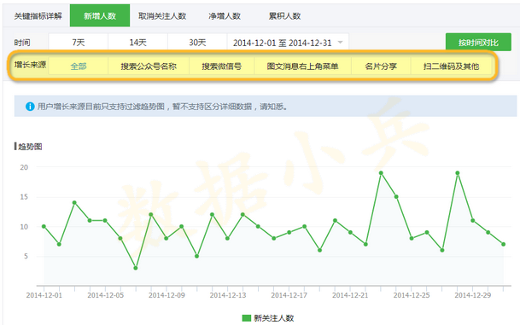Filter growth source by 搜索公众号名称
520x325 pixels.
point(149,67)
